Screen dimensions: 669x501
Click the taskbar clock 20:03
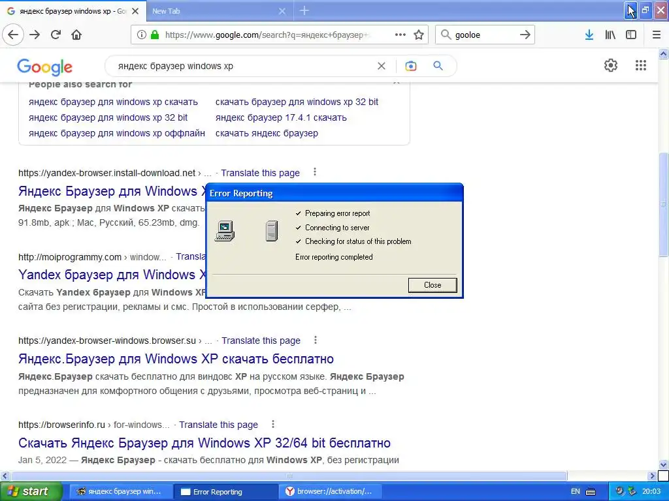(651, 492)
